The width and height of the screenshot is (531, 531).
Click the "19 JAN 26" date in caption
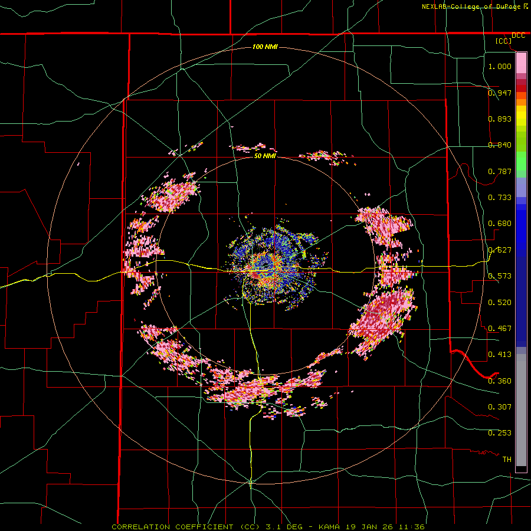368,527
